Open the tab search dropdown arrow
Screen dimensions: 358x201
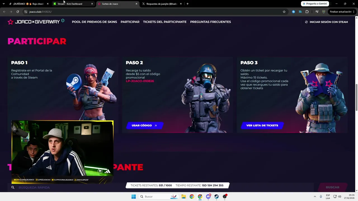point(4,4)
